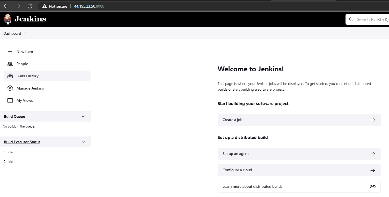Open Manage Jenkins gear icon
Image resolution: width=389 pixels, height=197 pixels.
(10, 88)
